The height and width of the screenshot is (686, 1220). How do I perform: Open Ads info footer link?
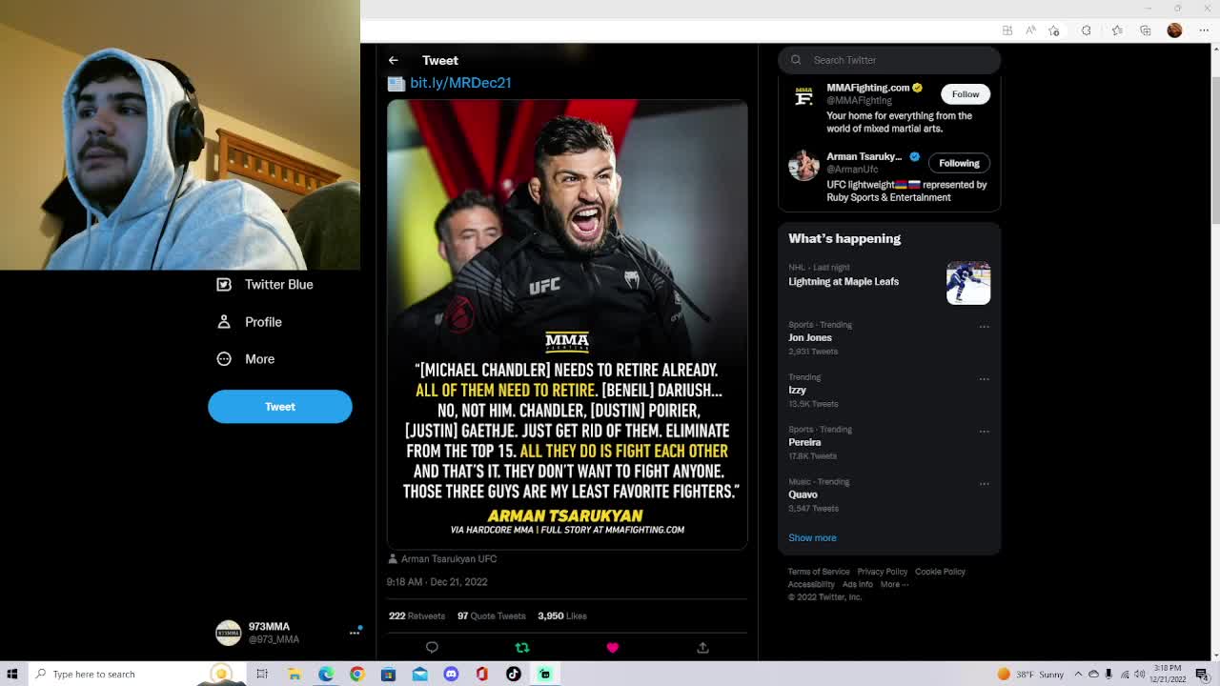(x=857, y=585)
